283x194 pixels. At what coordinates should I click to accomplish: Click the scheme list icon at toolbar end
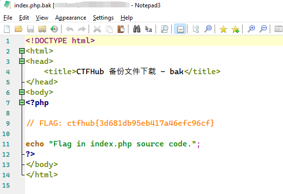(279, 29)
